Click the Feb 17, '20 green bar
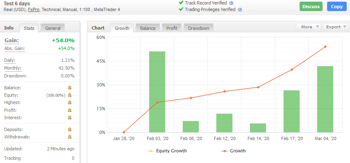The width and height of the screenshot is (350, 163). (x=291, y=111)
